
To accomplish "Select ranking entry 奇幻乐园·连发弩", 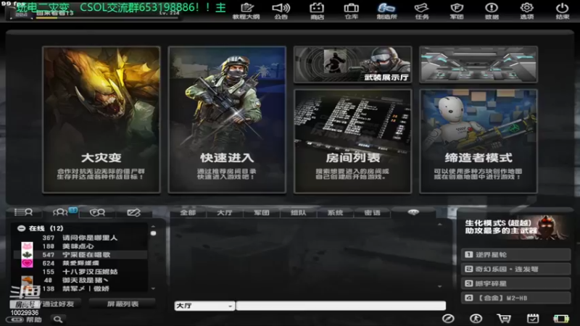I will tap(516, 269).
